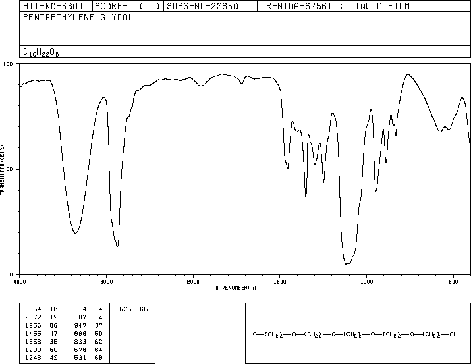Viewport: 471px width, 364px height.
Task: Select the 3364 peak table entry
Action: (42, 309)
